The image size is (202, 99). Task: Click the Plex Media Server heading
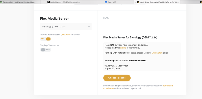coord(54,18)
